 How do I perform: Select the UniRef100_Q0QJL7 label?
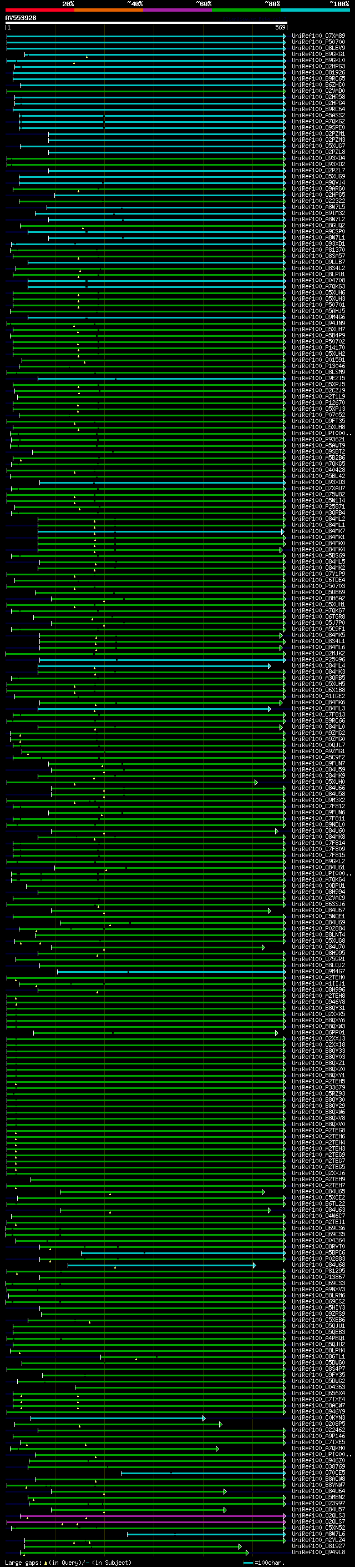318,745
